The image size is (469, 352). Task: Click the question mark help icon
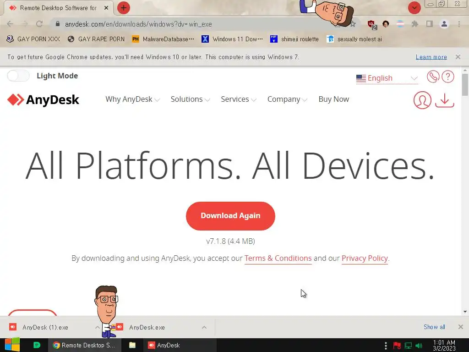(x=448, y=77)
